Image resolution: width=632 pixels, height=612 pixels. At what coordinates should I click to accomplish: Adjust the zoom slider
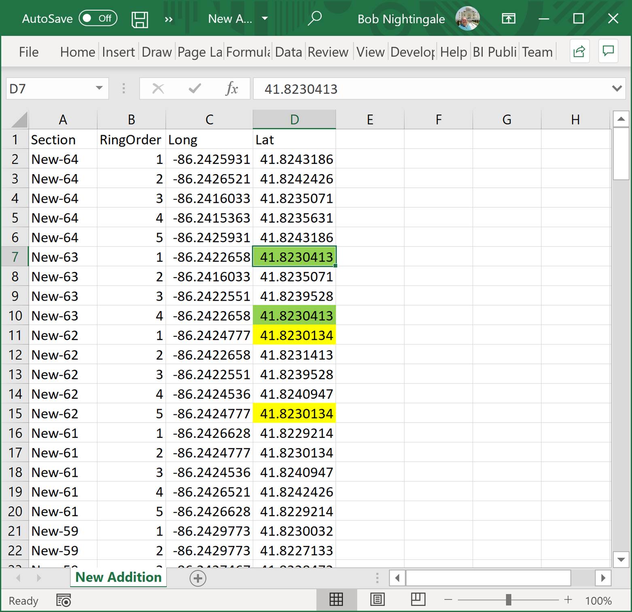point(509,599)
